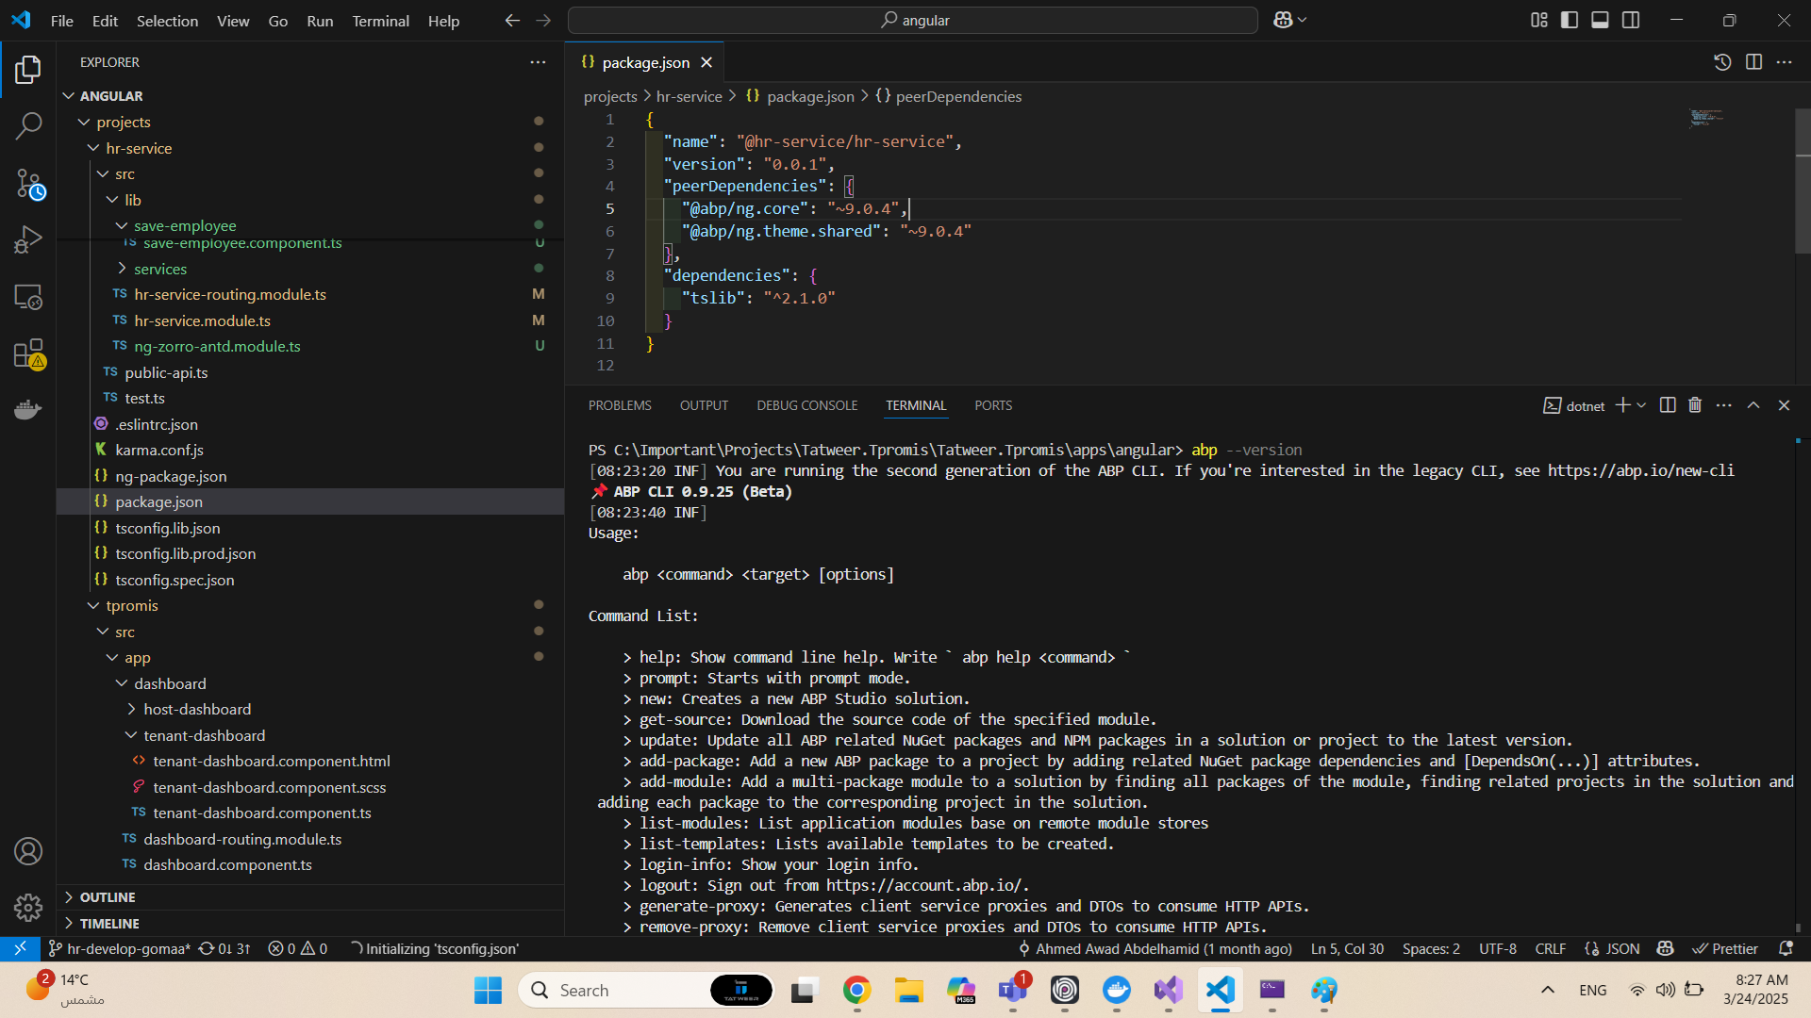Click the angular command center search box
1811x1018 pixels.
click(x=913, y=20)
